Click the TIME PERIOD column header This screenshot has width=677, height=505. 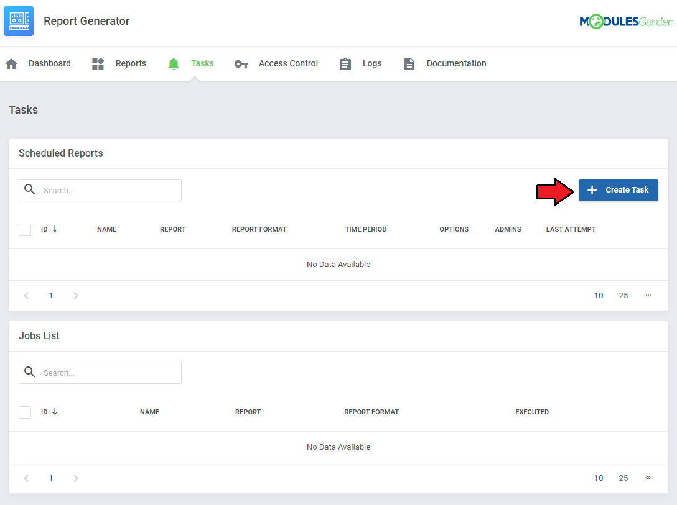coord(366,229)
